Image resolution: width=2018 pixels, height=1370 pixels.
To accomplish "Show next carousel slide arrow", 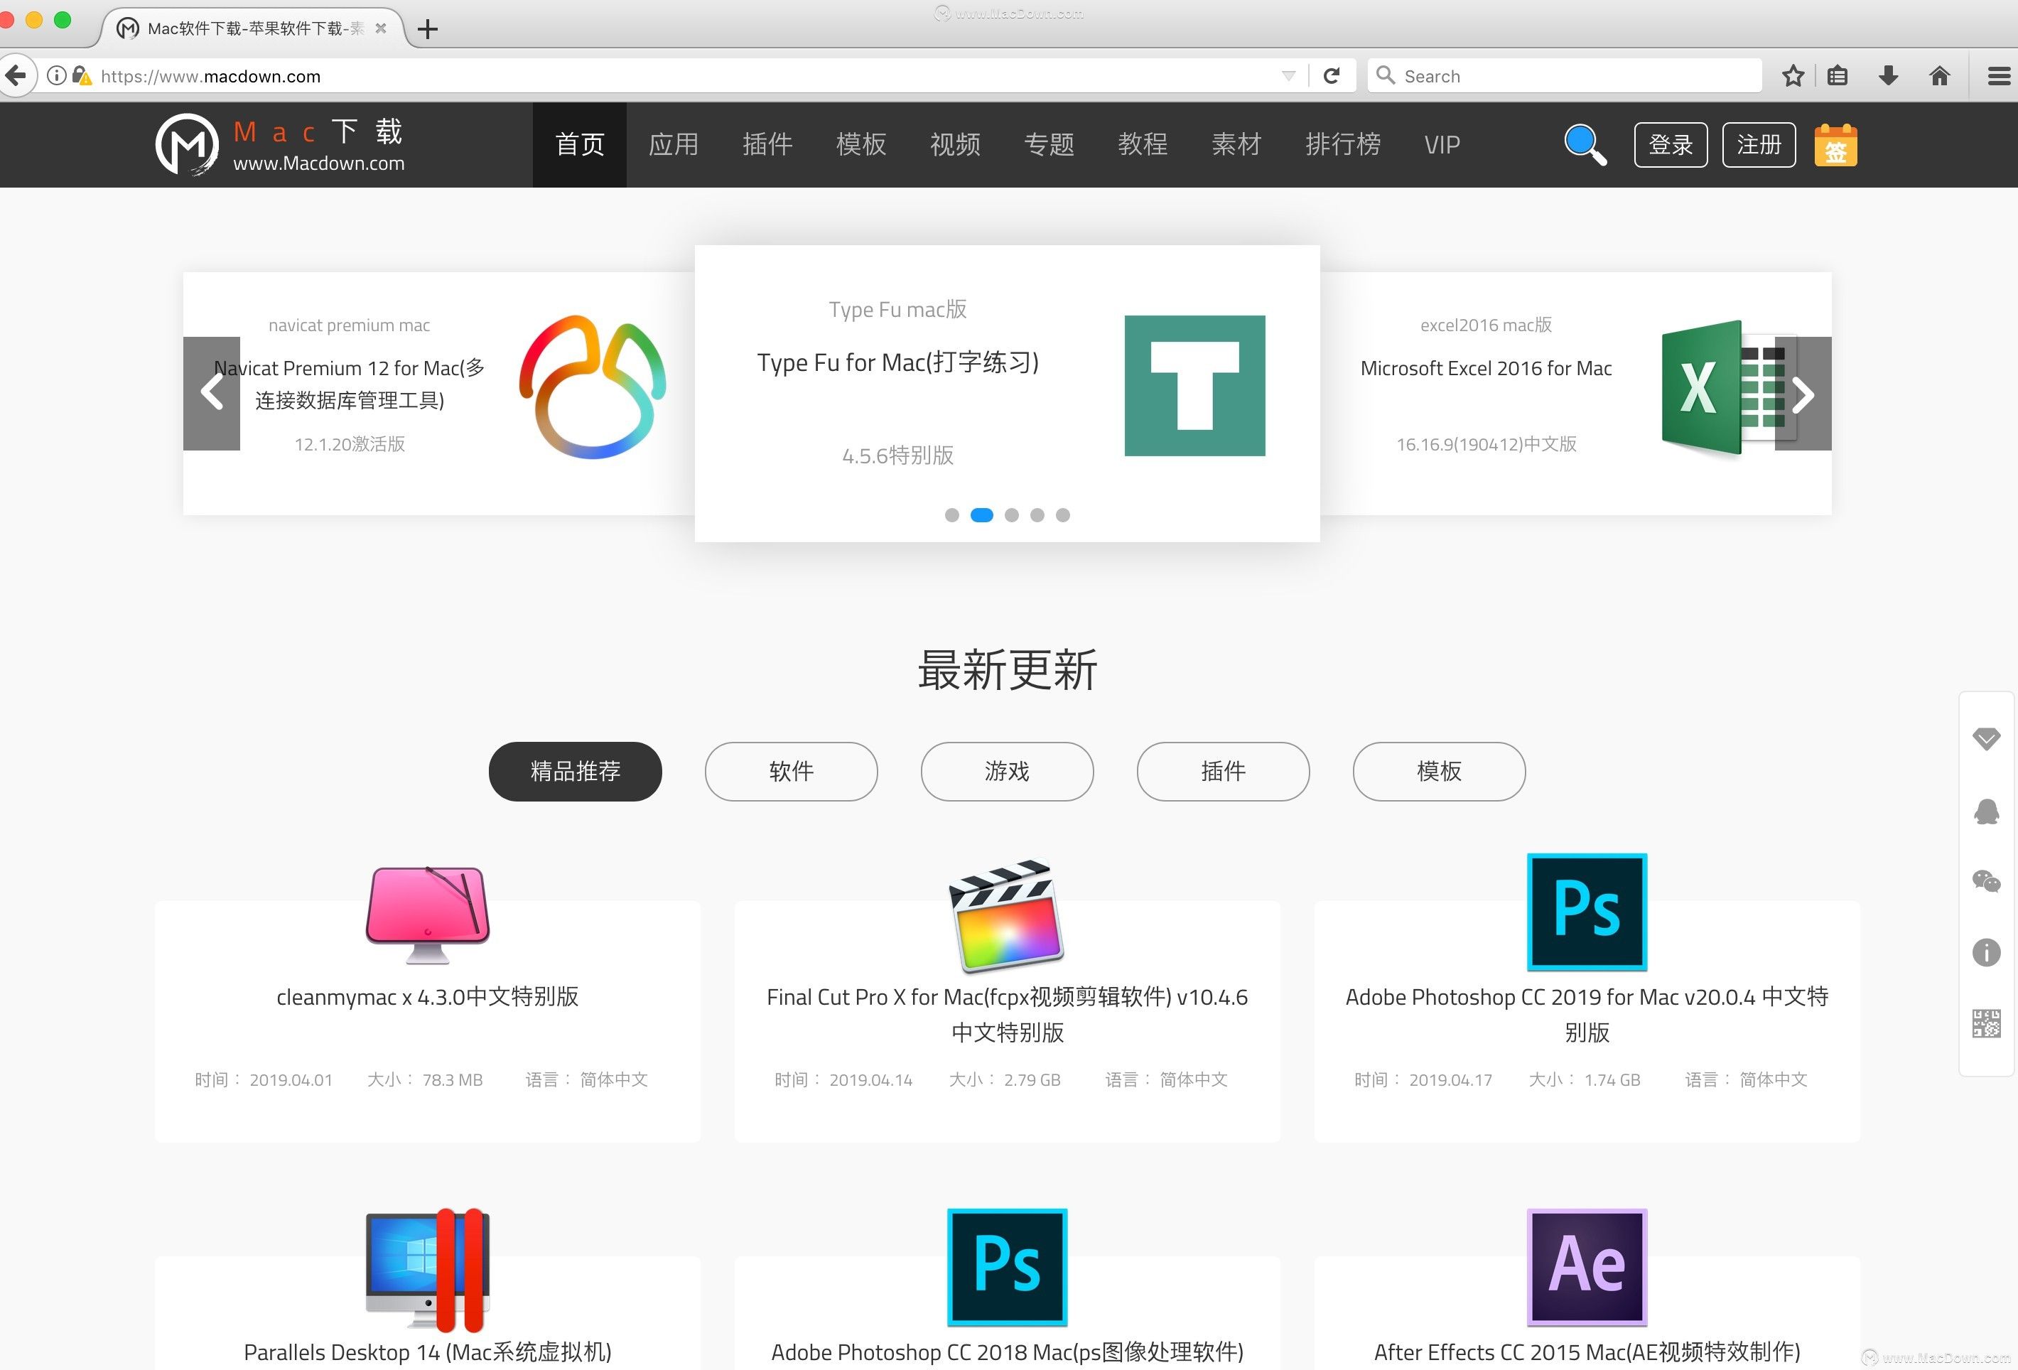I will point(1803,393).
